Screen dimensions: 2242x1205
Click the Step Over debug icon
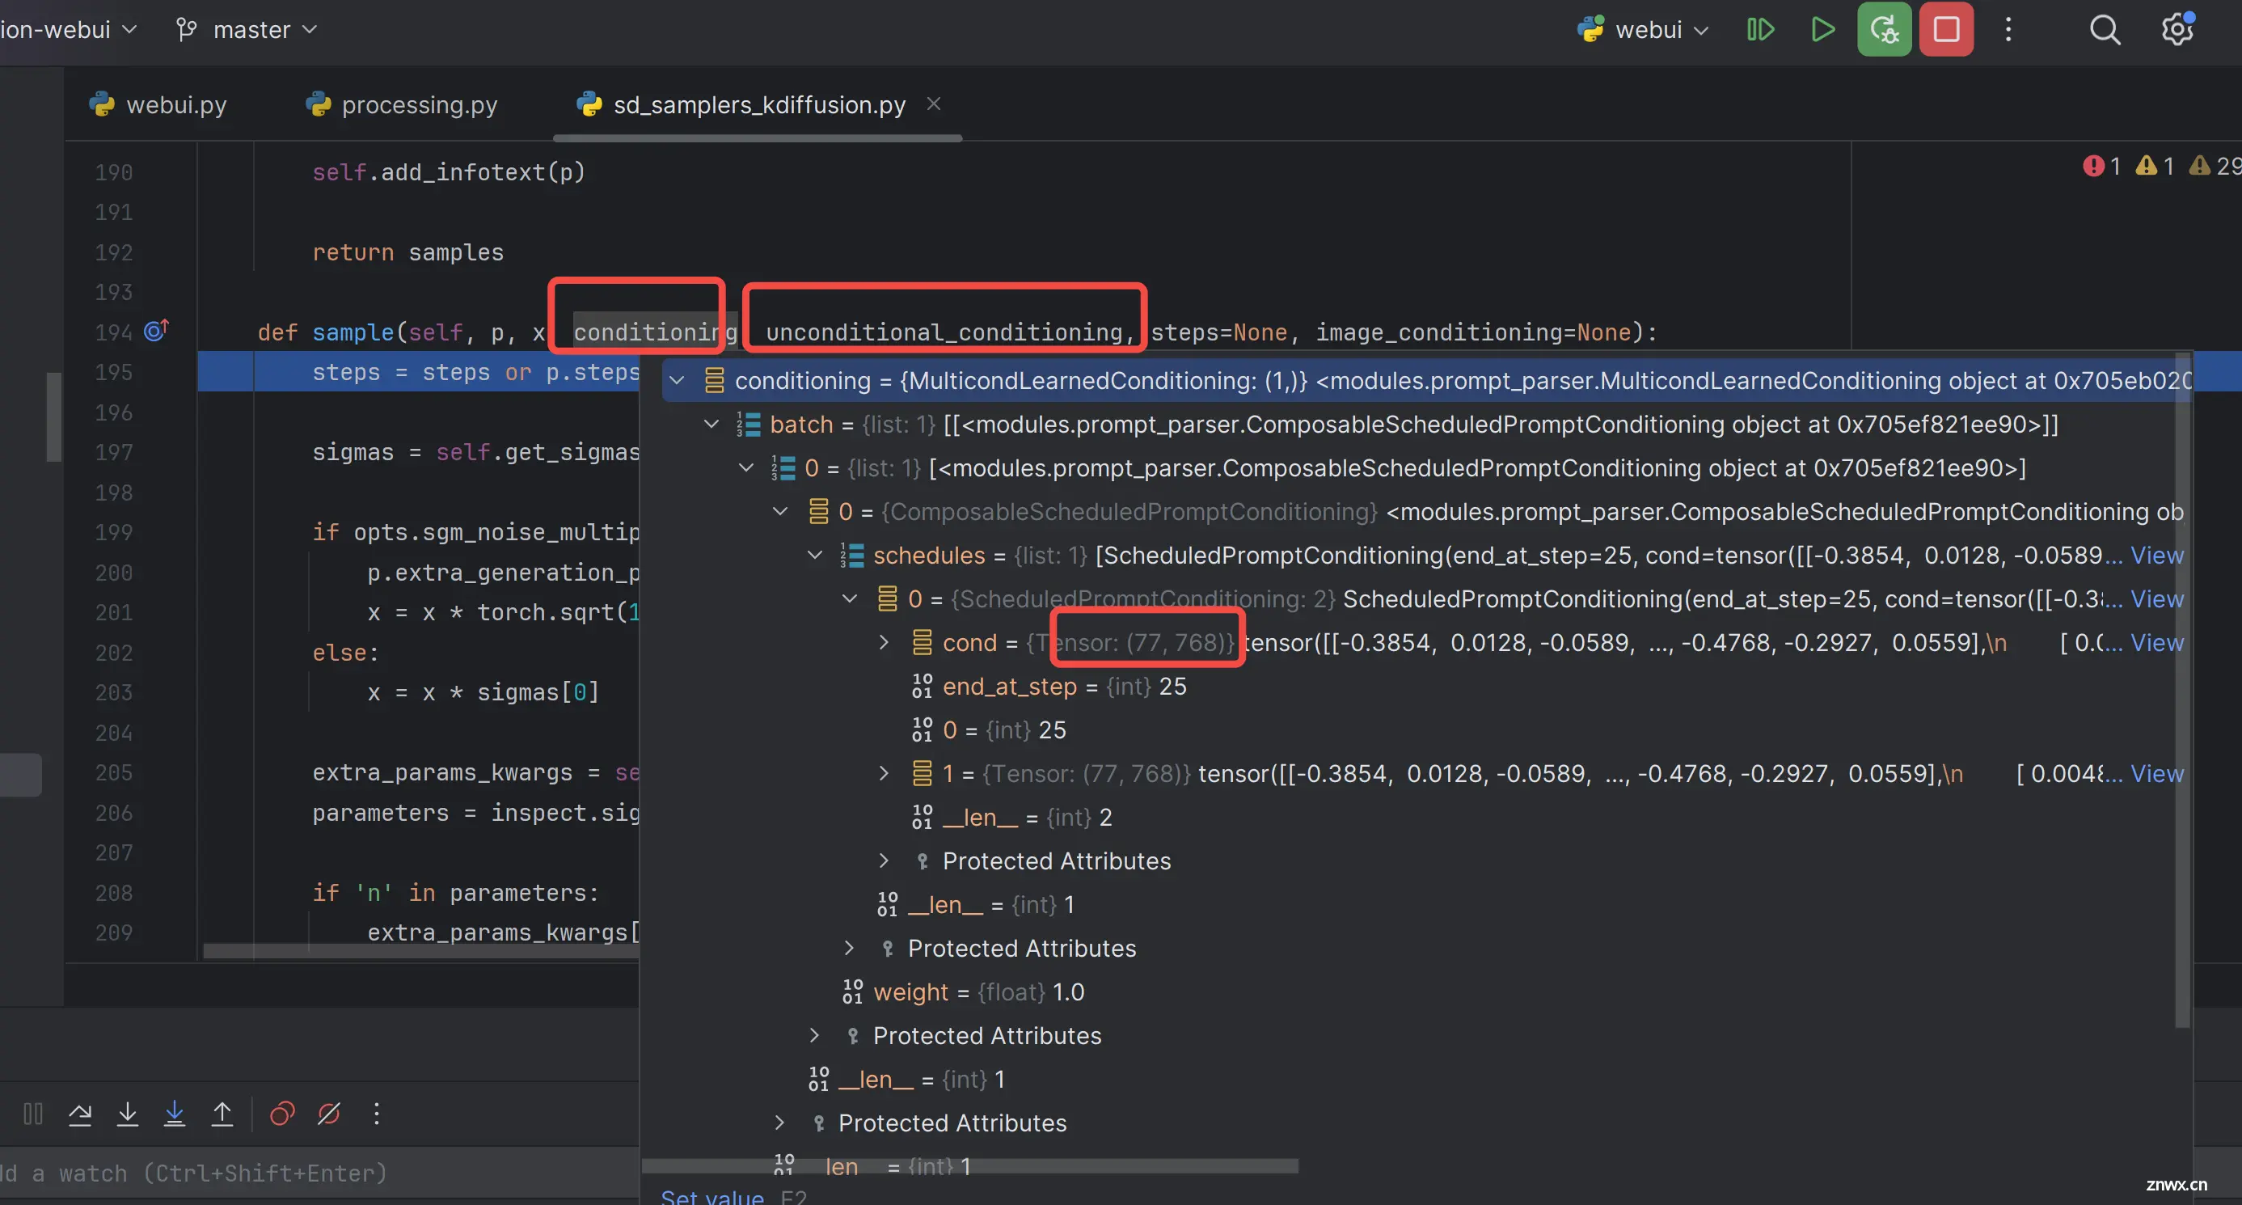point(80,1114)
